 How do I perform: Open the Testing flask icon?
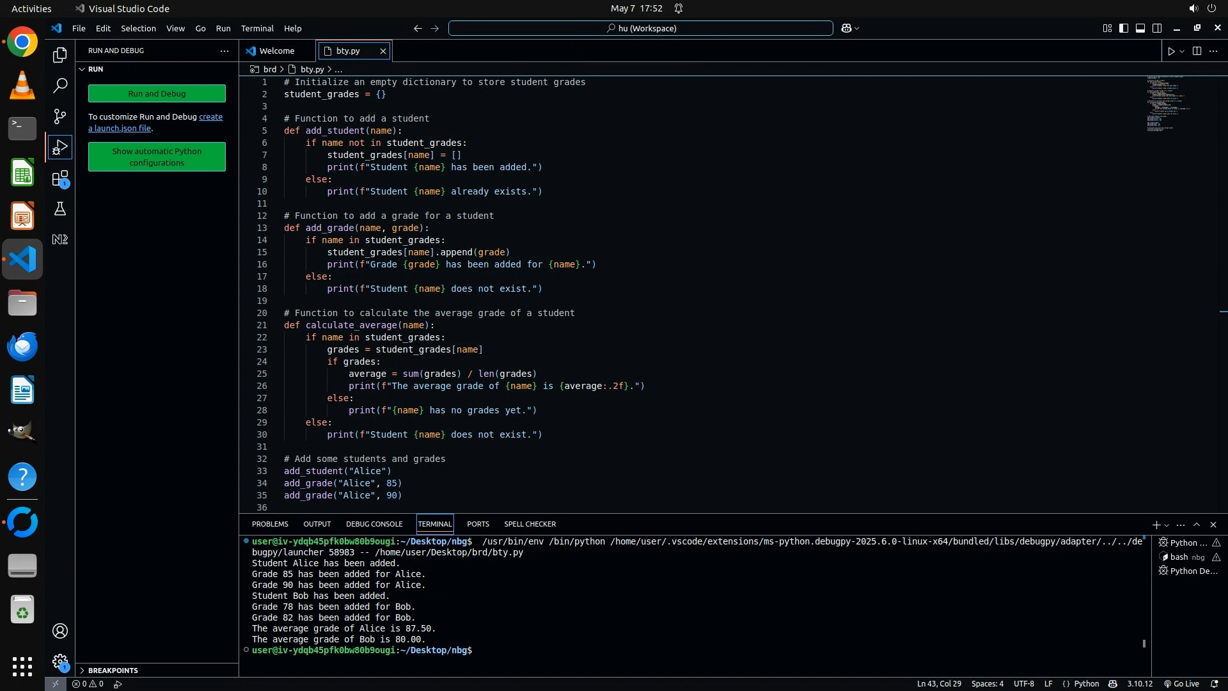(x=60, y=209)
